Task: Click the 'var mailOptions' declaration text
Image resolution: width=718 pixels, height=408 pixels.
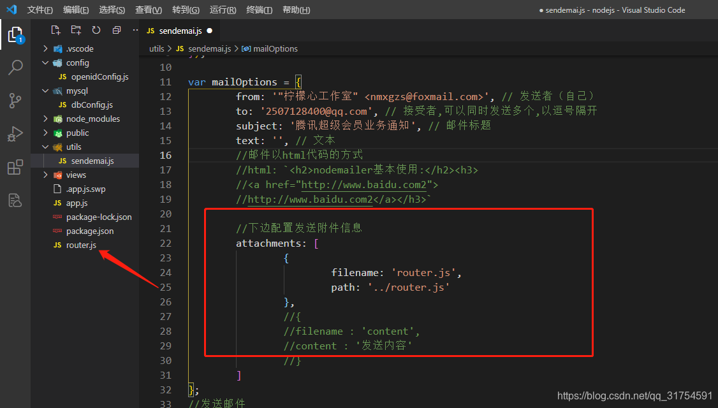Action: tap(233, 82)
